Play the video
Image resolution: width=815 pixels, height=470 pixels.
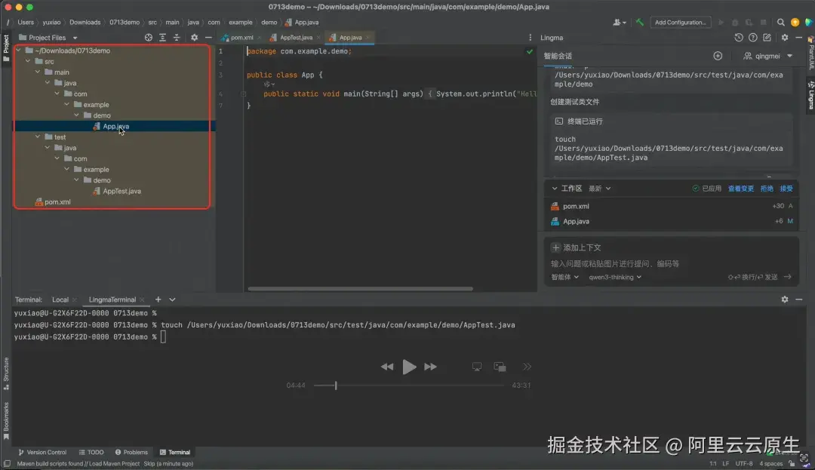tap(409, 367)
